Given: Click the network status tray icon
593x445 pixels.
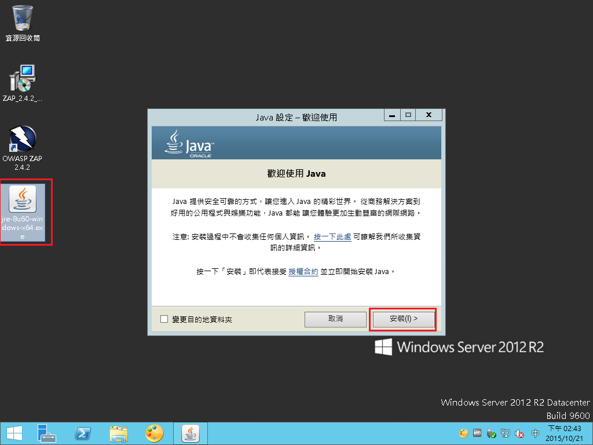Looking at the screenshot, I should tap(505, 433).
